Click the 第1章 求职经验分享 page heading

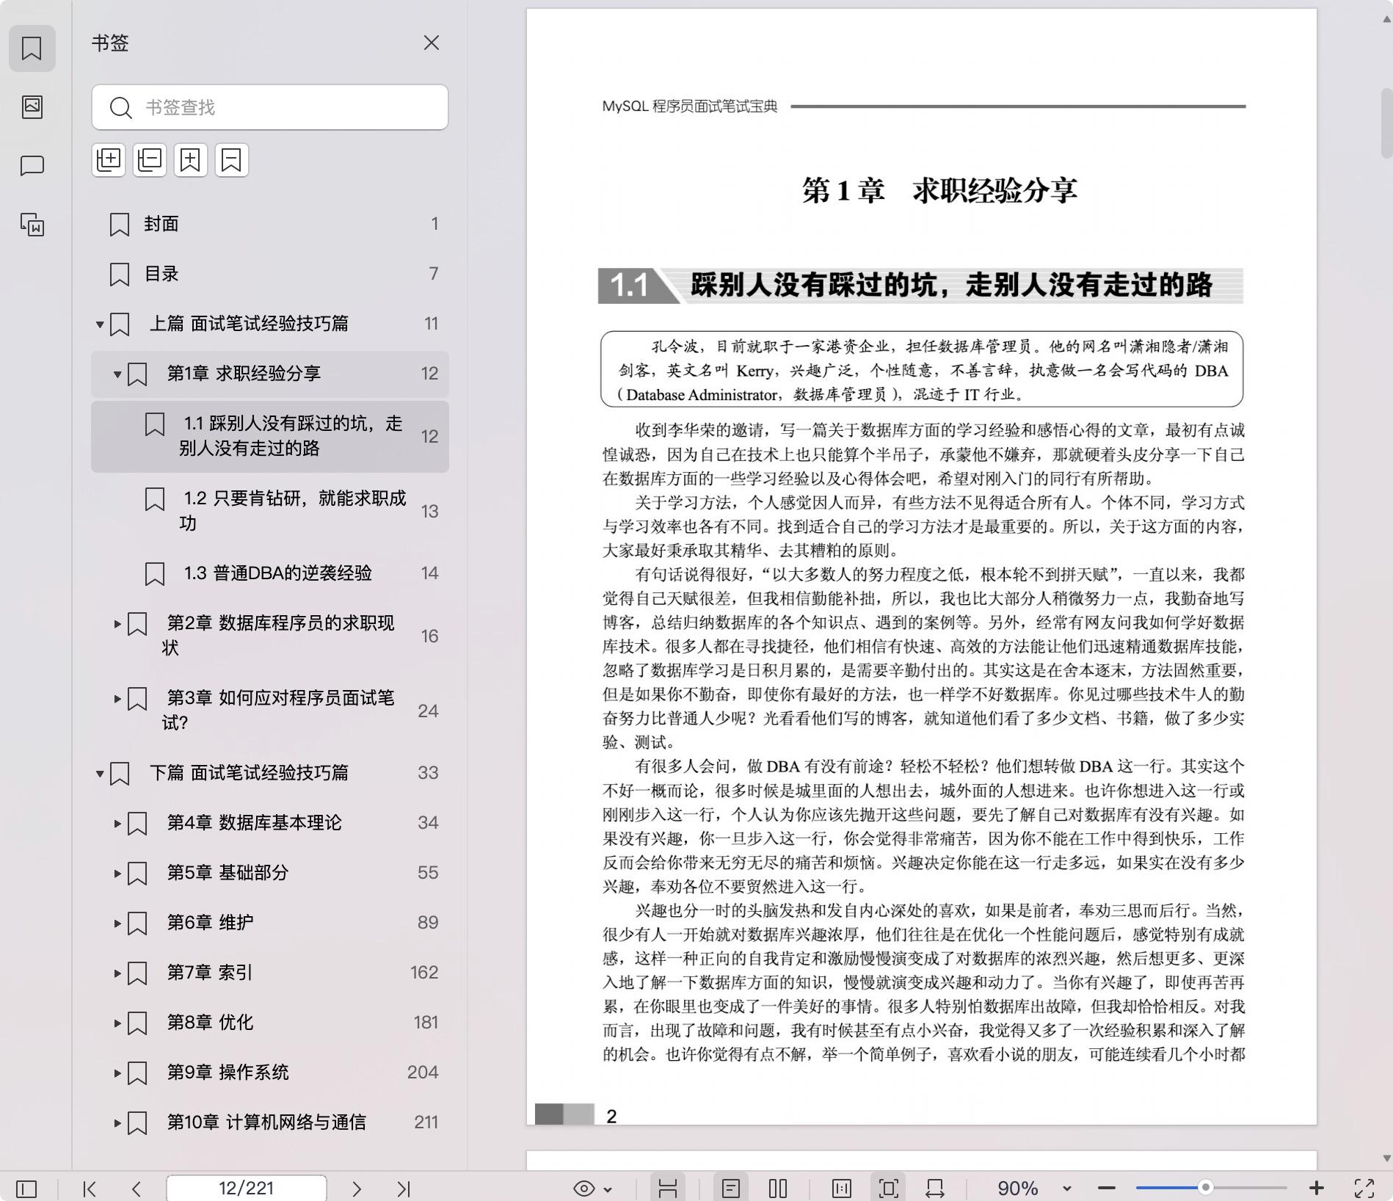click(939, 191)
